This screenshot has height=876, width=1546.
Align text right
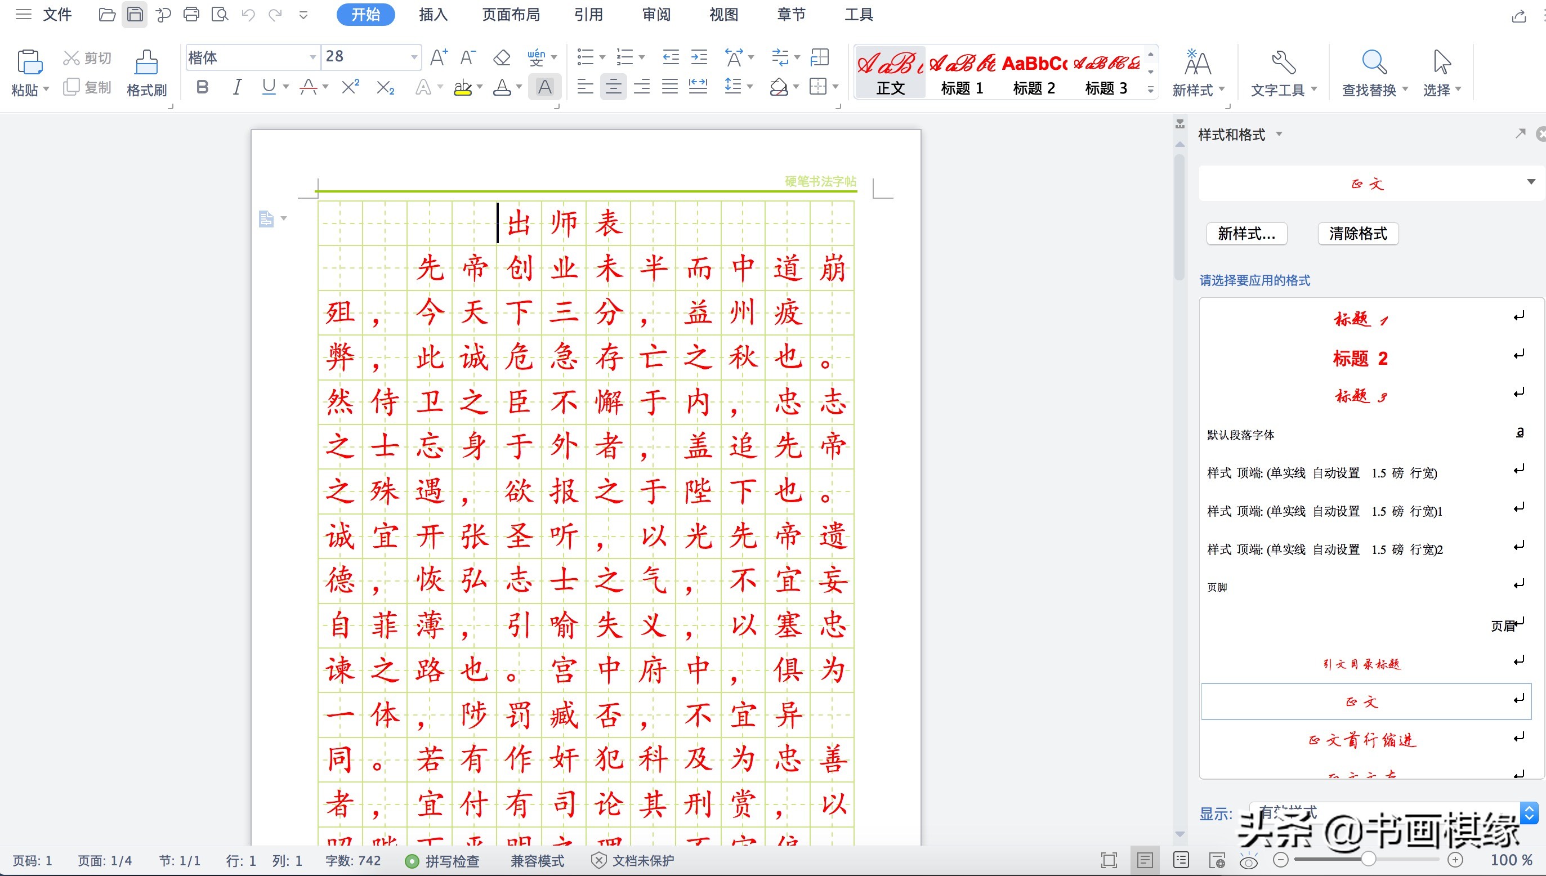point(642,87)
